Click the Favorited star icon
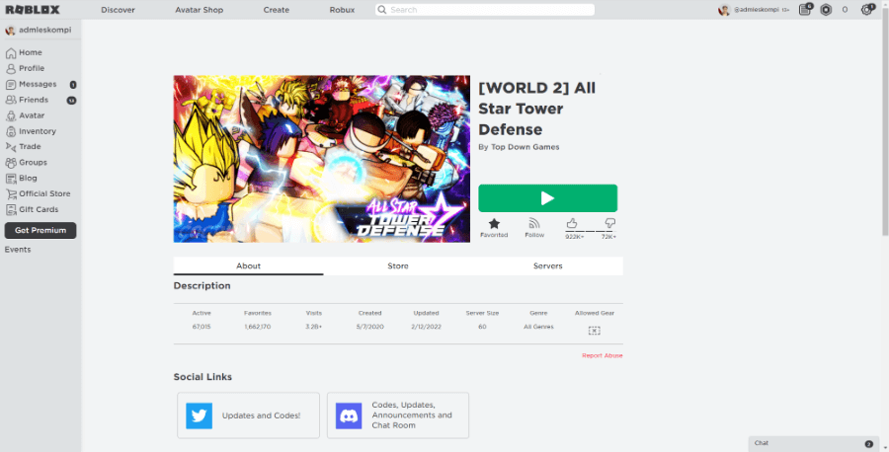Viewport: 889px width, 452px height. click(x=494, y=223)
